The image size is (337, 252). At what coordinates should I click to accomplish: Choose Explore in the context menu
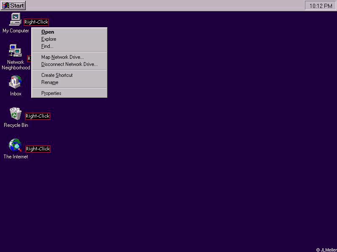click(70, 39)
